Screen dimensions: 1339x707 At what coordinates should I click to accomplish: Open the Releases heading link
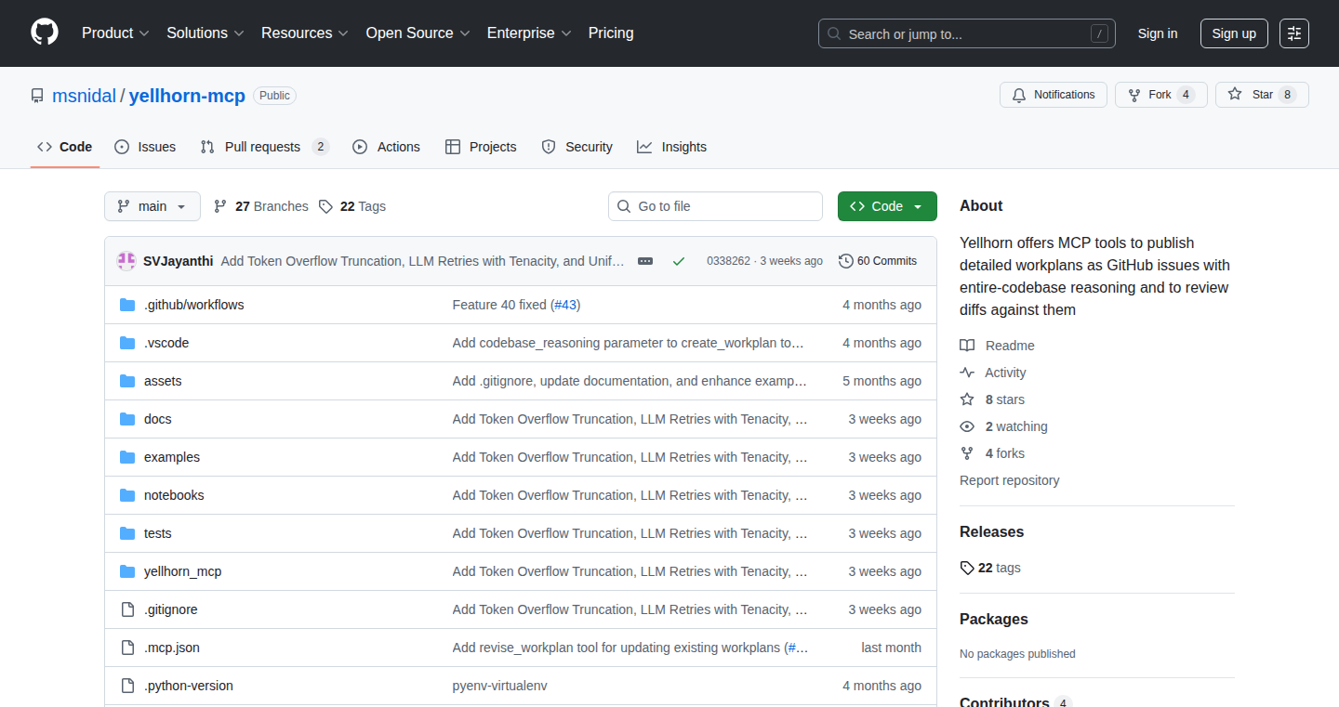point(991,531)
